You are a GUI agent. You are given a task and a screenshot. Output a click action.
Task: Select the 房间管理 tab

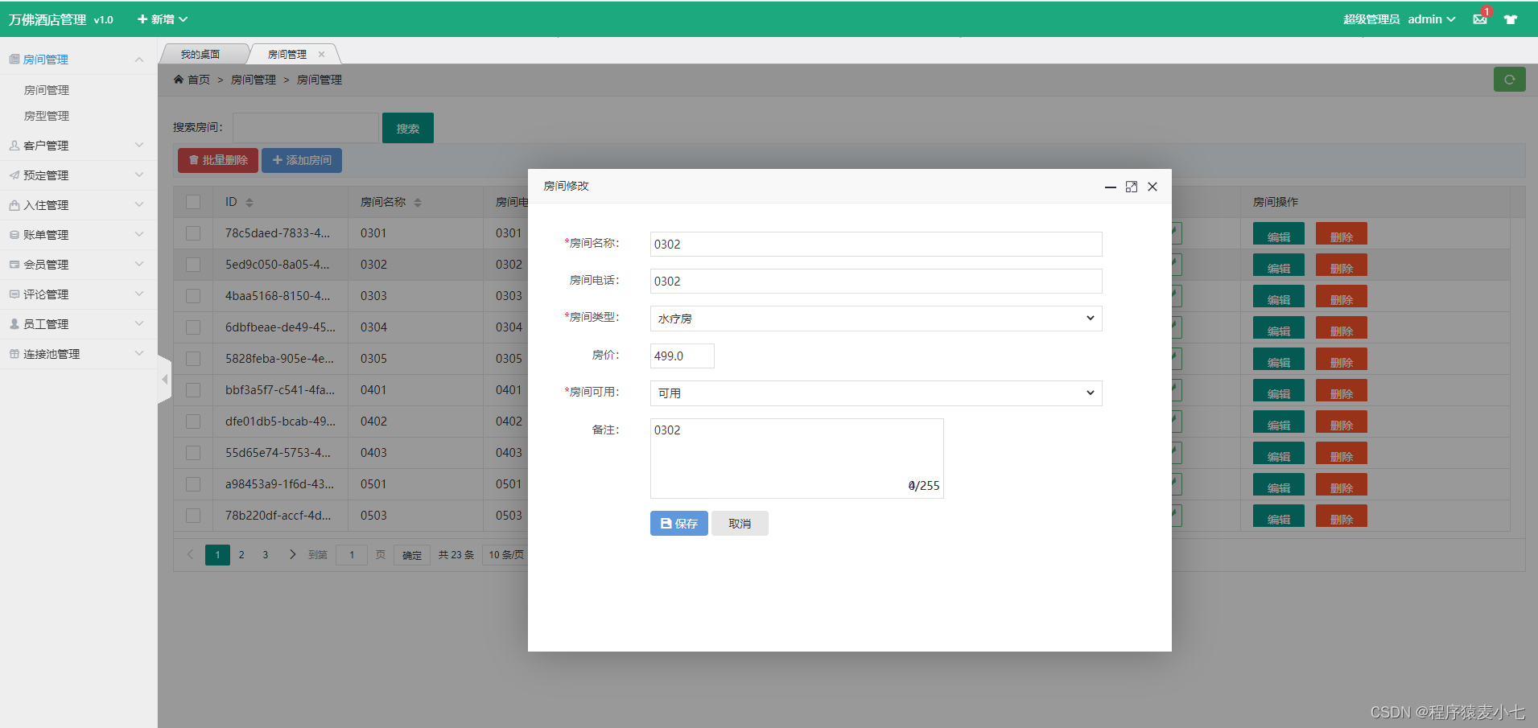pos(287,55)
